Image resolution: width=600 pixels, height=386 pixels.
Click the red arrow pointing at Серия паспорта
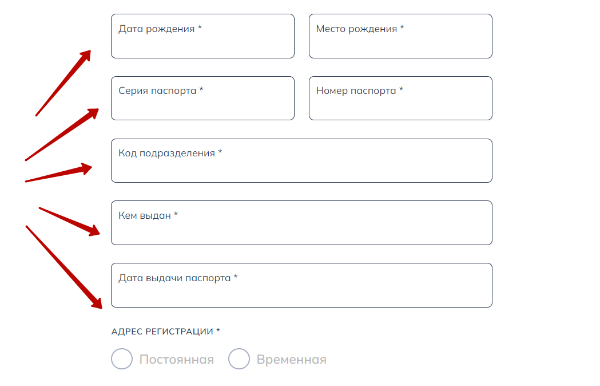(62, 135)
